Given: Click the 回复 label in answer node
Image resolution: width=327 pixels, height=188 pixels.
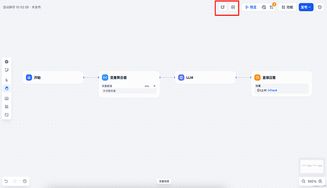Looking at the screenshot, I should (258, 86).
